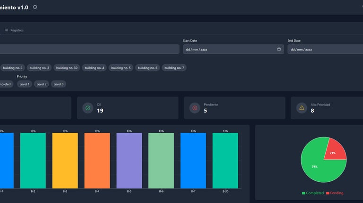Toggle the building no. 3 filter chip
This screenshot has width=363, height=203.
(39, 68)
